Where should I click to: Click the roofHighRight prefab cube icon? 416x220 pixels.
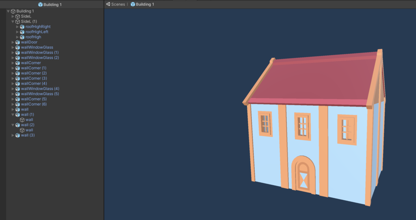22,27
